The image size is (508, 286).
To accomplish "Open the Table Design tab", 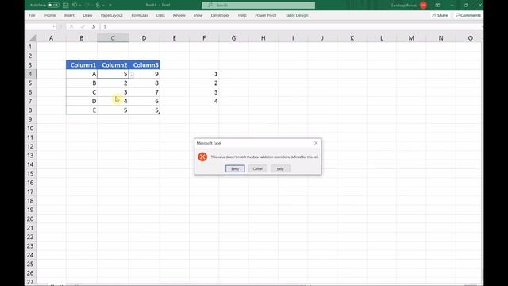I will point(297,15).
